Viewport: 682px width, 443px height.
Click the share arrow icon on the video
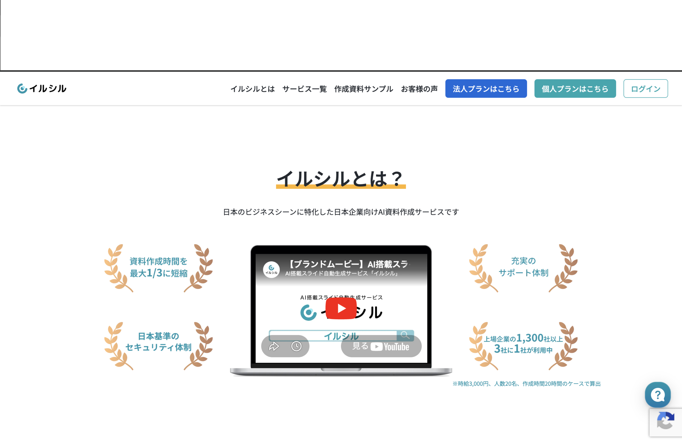click(274, 346)
